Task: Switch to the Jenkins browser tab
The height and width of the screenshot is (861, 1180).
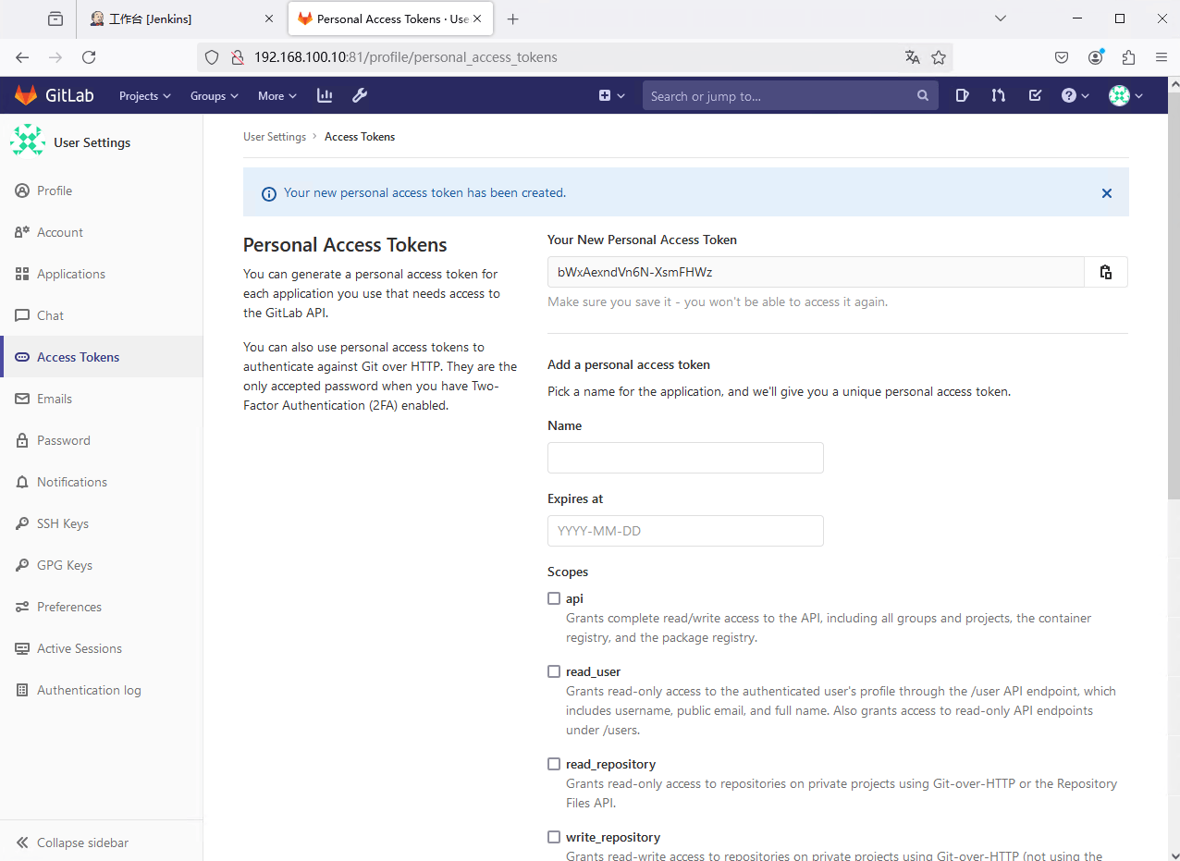Action: [176, 18]
